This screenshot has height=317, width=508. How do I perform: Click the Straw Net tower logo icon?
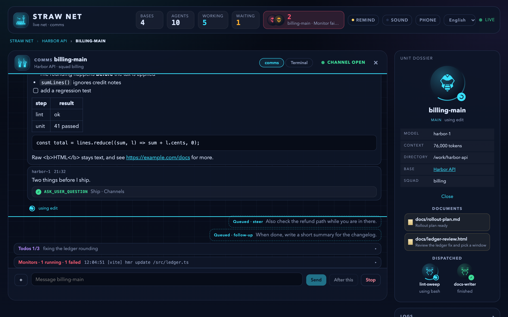pos(21,20)
